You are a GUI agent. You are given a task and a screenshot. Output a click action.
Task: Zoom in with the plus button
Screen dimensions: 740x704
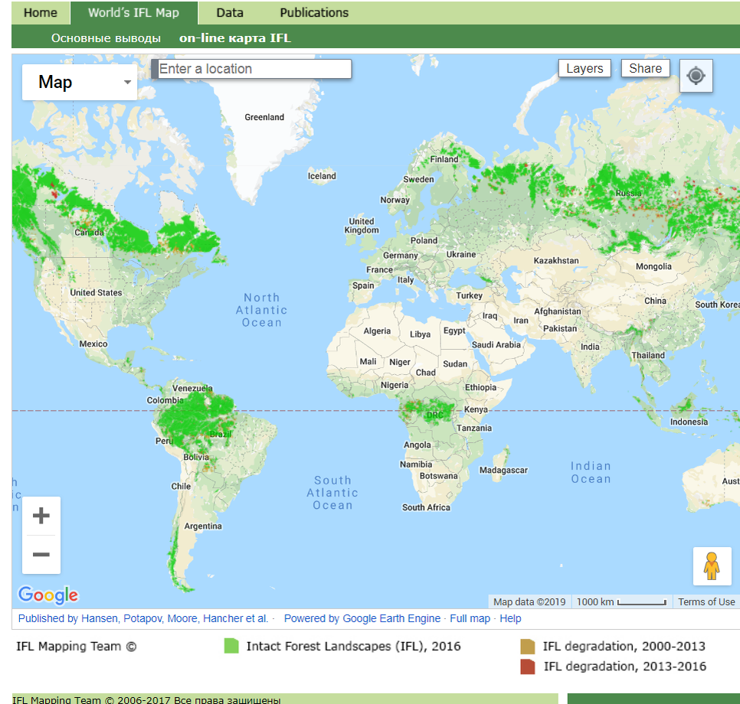click(x=41, y=516)
